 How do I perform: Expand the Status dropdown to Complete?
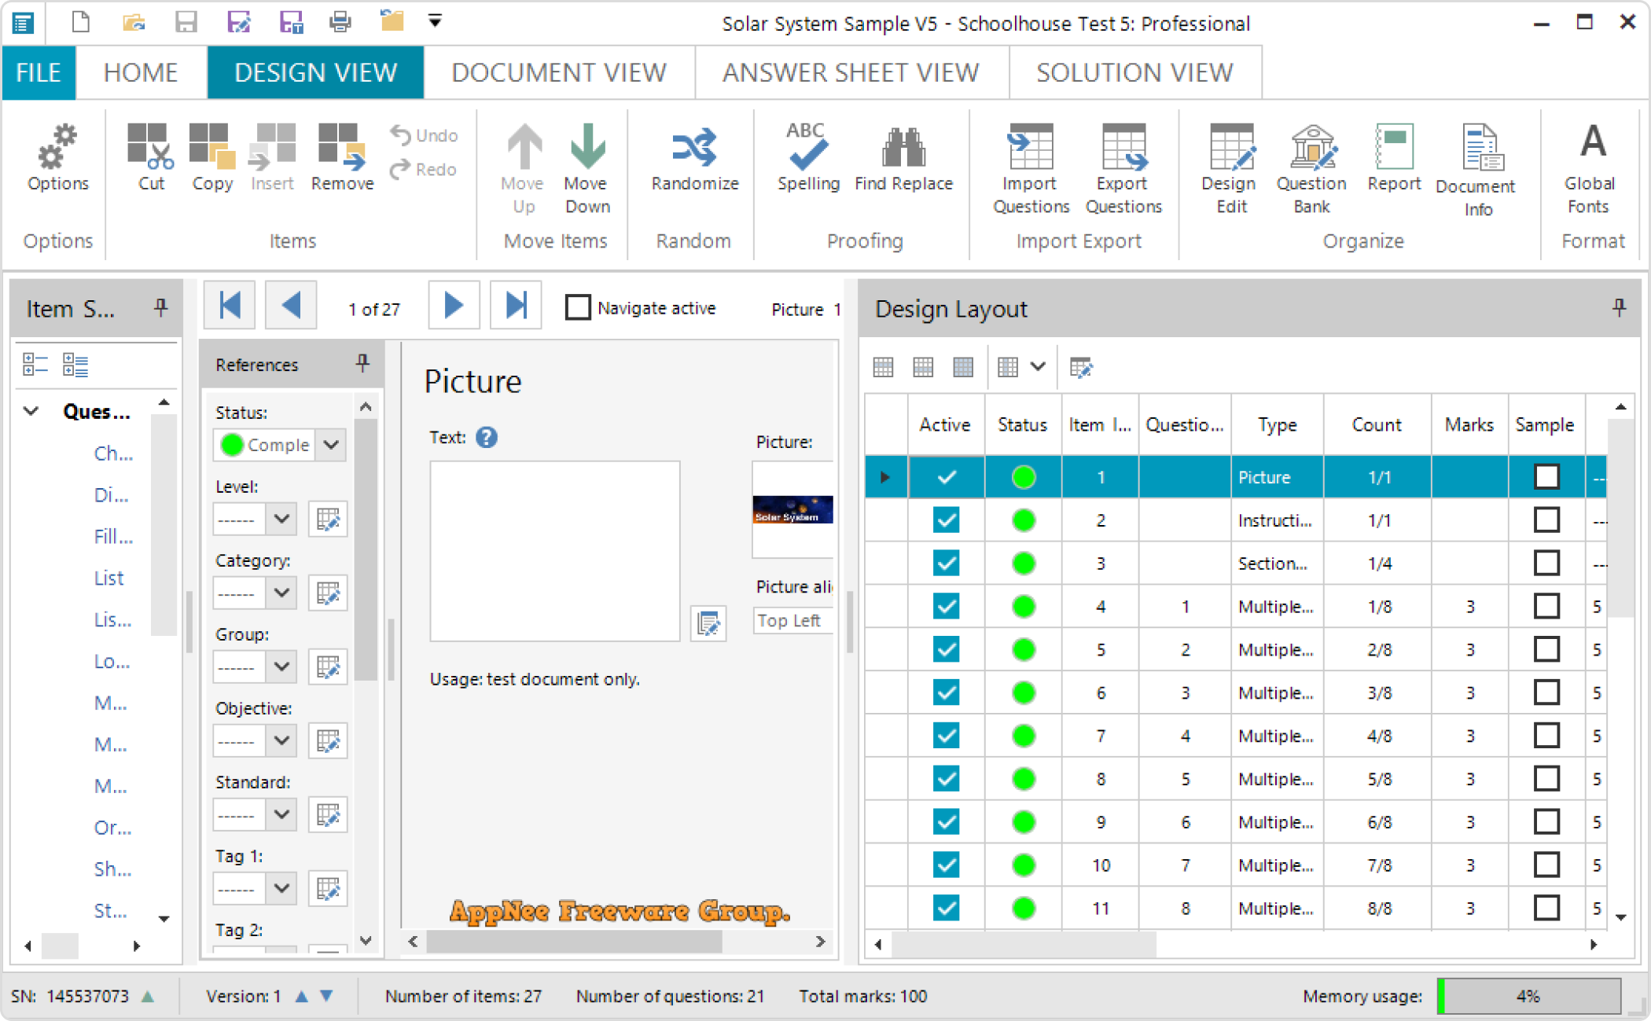point(332,445)
